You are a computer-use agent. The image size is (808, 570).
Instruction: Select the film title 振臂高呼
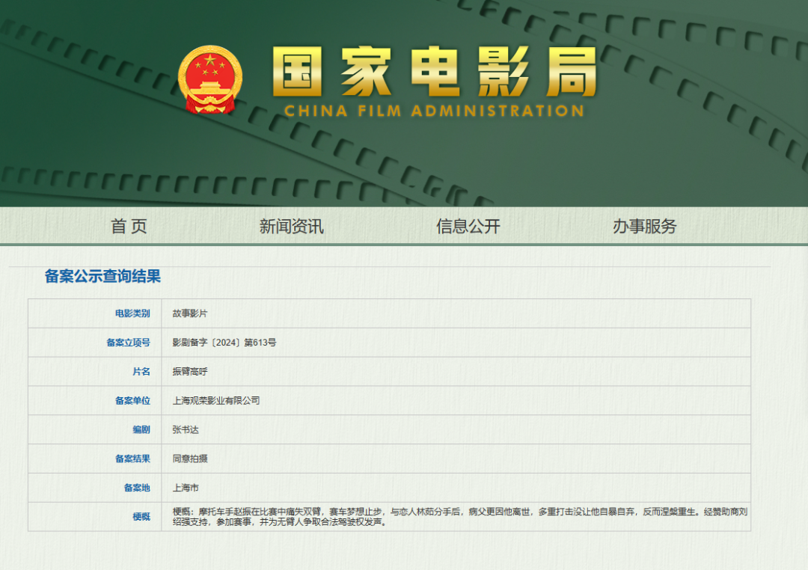[x=189, y=372]
